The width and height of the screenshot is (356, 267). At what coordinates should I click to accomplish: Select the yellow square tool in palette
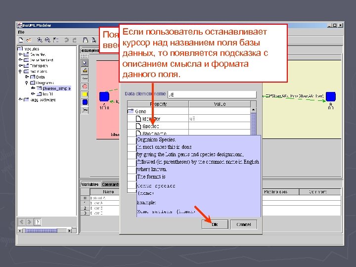(x=85, y=94)
